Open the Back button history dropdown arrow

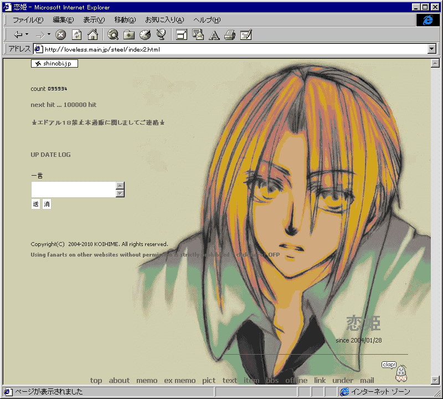pyautogui.click(x=27, y=34)
